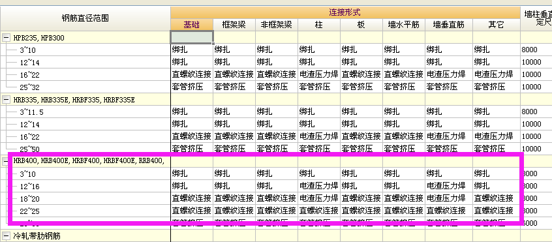Viewport: 552px width, 242px height.
Task: Select the 基础 column header
Action: 192,25
